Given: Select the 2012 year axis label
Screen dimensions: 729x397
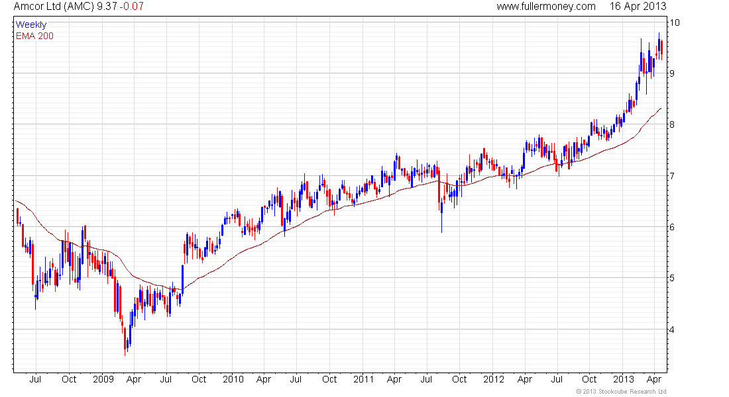Looking at the screenshot, I should pos(494,379).
